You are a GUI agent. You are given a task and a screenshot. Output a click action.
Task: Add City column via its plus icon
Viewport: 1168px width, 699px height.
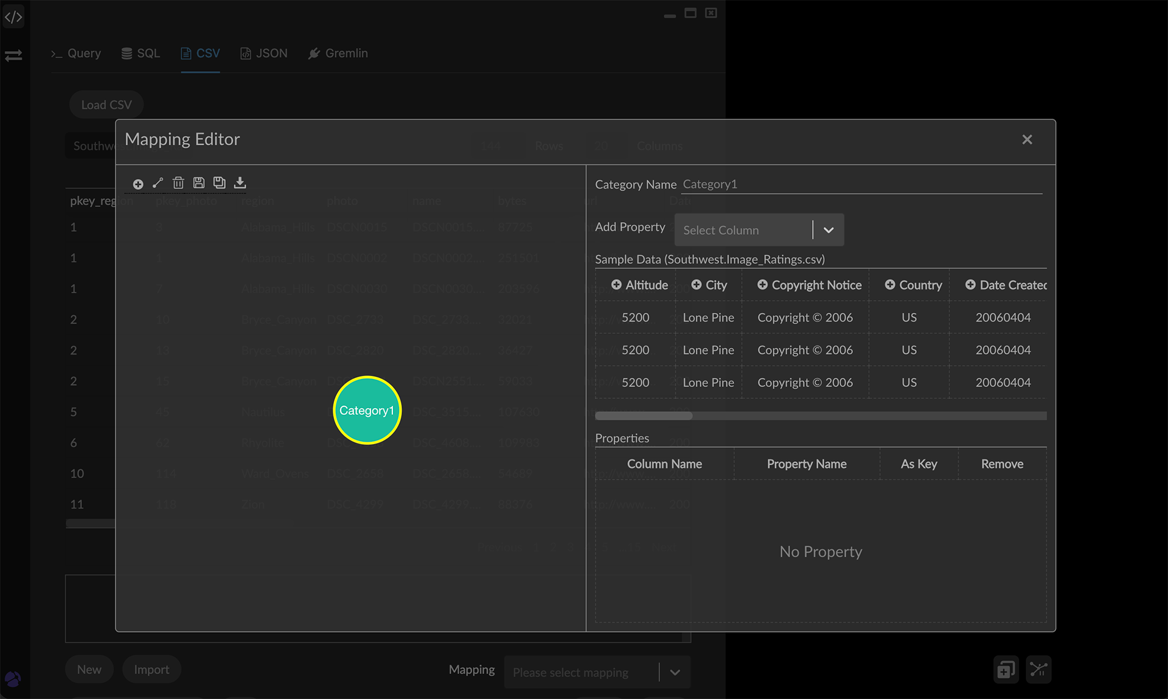[x=697, y=285]
